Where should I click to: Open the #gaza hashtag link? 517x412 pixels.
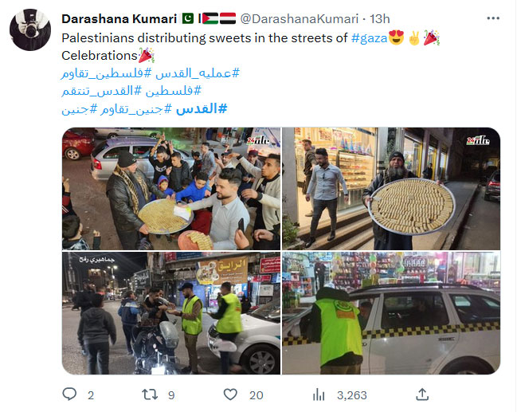click(x=370, y=38)
